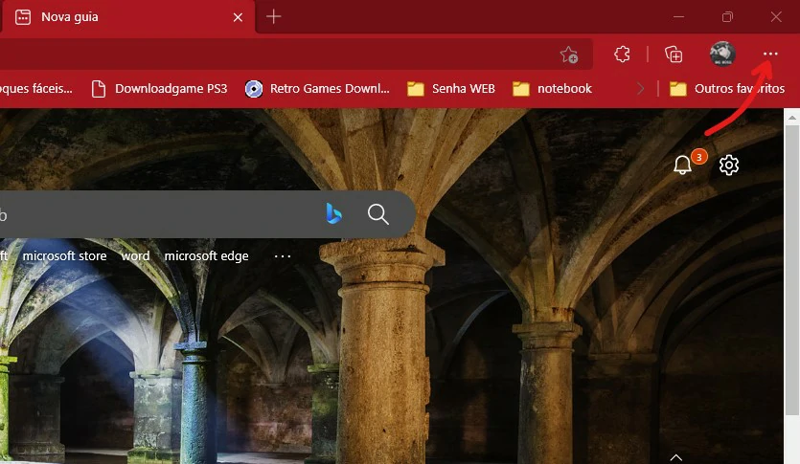Expand the favorites bar overflow chevron
Viewport: 800px width, 464px height.
click(x=641, y=89)
